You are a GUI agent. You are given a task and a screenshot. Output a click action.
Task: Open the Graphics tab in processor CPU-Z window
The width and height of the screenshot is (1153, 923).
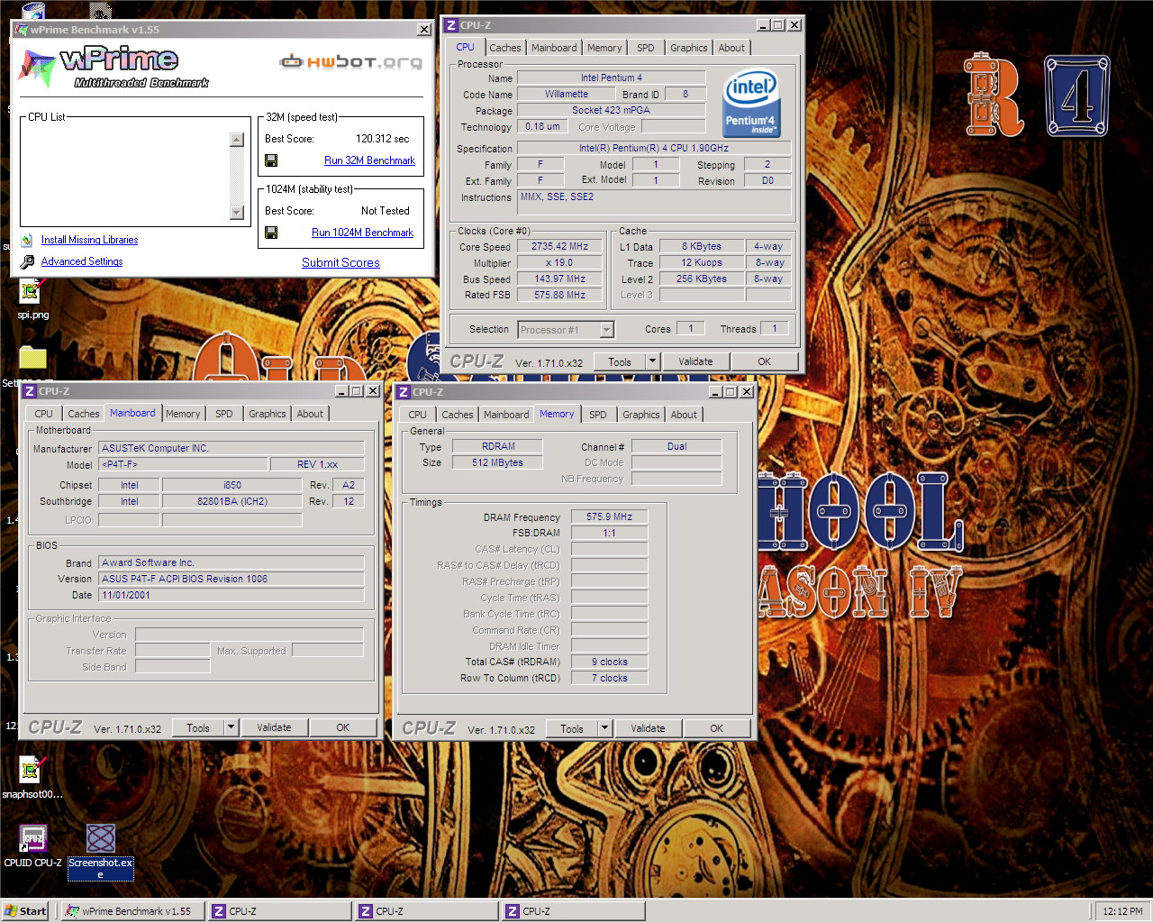click(x=689, y=48)
